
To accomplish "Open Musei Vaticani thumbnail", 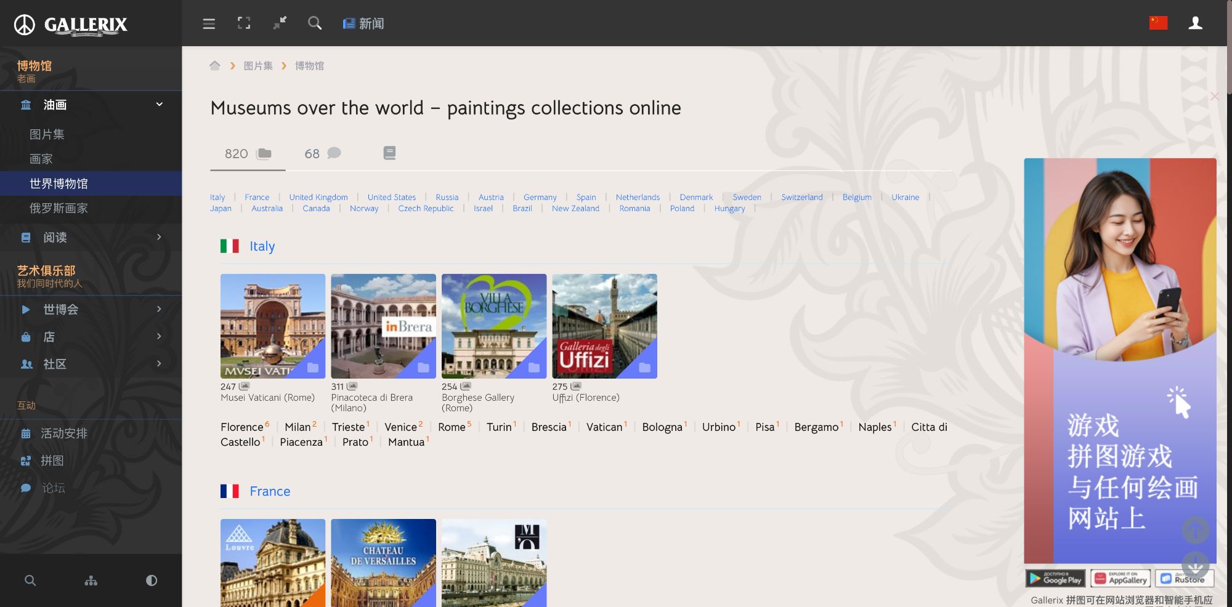I will point(273,326).
